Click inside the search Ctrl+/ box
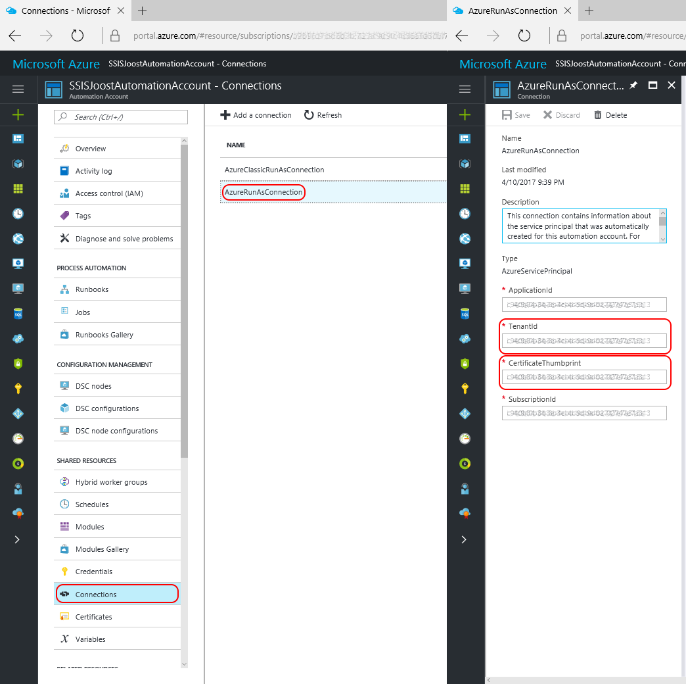 click(x=120, y=116)
